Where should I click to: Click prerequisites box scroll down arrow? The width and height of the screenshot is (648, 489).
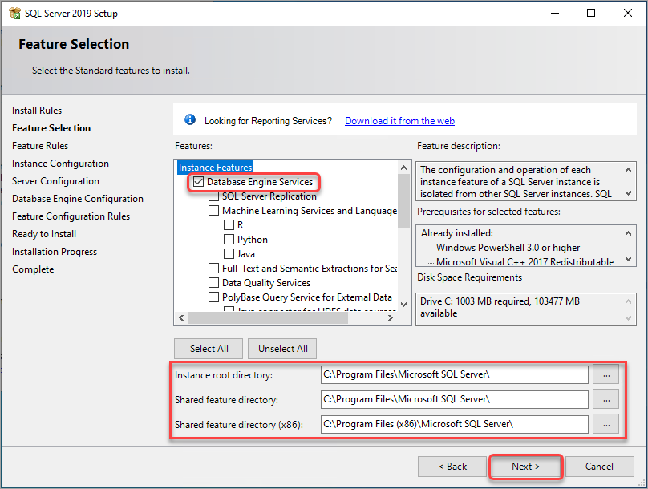628,259
